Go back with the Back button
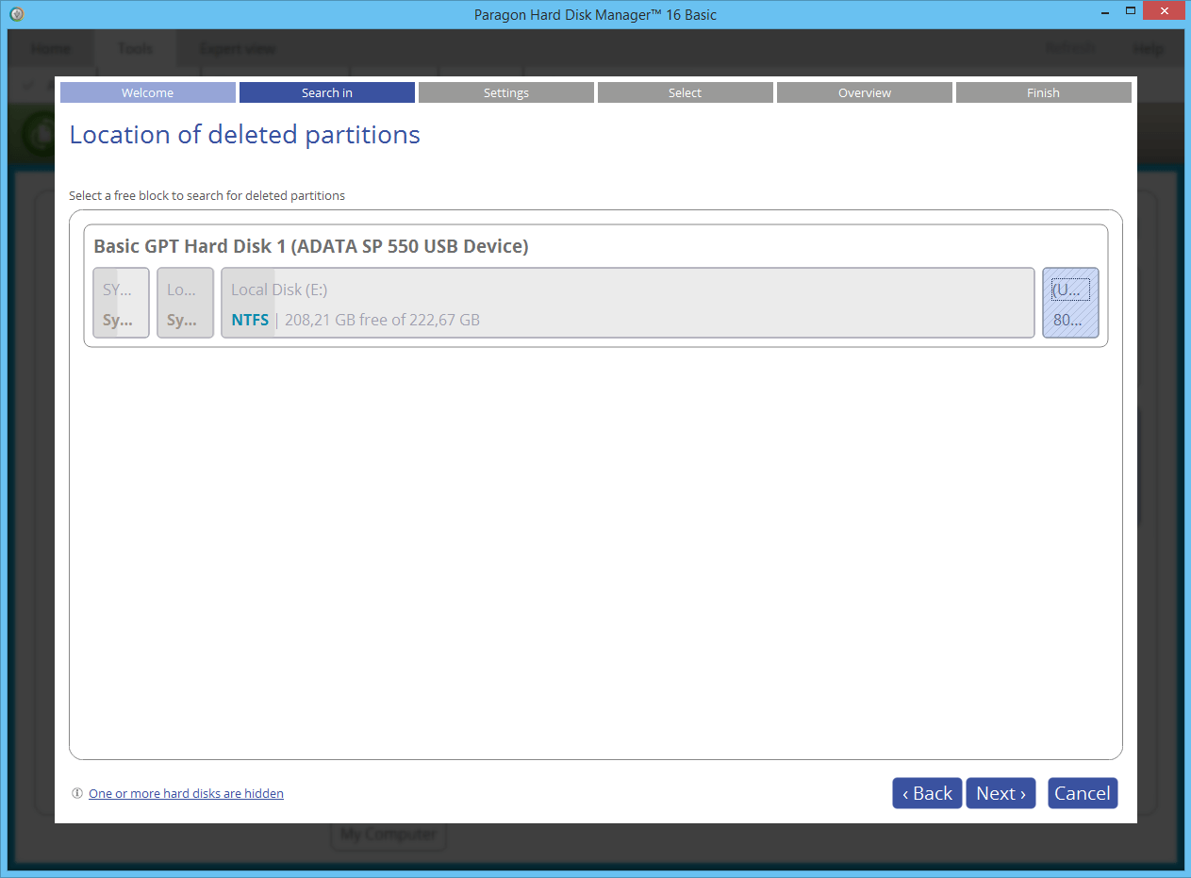The height and width of the screenshot is (878, 1191). (x=927, y=793)
